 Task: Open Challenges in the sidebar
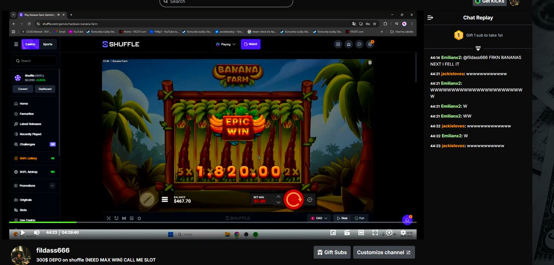click(35, 144)
